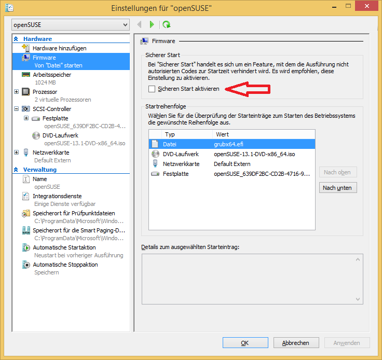
Task: Click the settings window title bar icon
Action: tap(9, 8)
